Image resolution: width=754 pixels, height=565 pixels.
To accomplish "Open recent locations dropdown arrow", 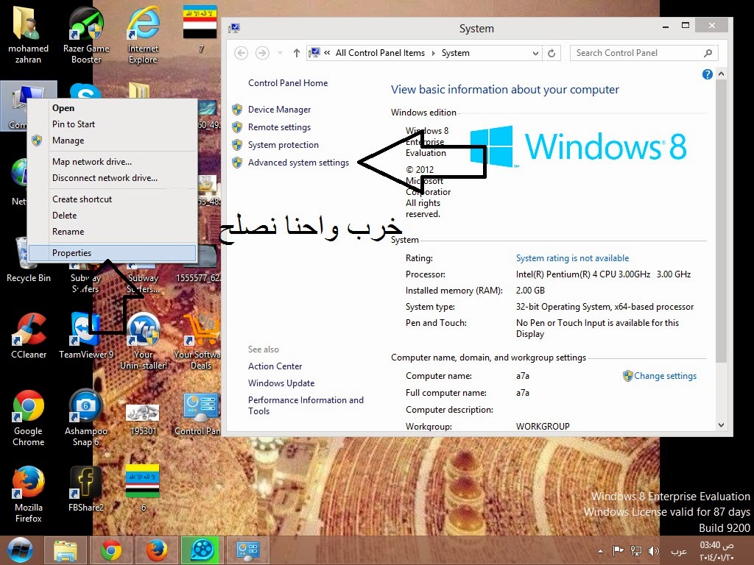I will coord(280,53).
